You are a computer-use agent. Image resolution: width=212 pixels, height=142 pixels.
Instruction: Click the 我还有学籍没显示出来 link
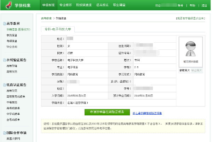pos(190,18)
